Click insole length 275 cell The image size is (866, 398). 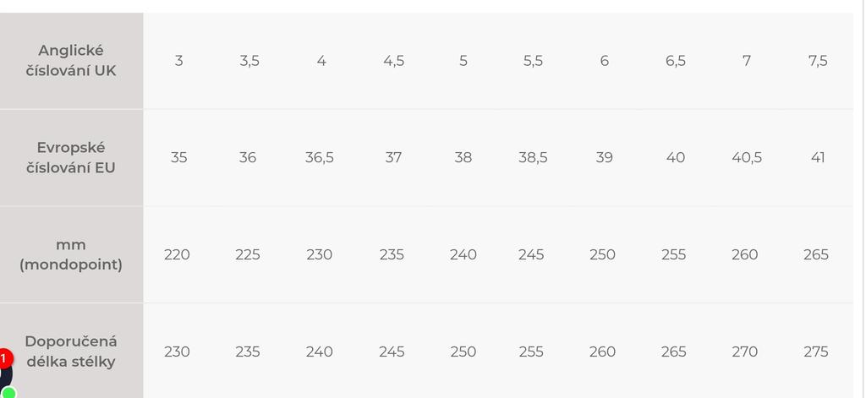(816, 352)
